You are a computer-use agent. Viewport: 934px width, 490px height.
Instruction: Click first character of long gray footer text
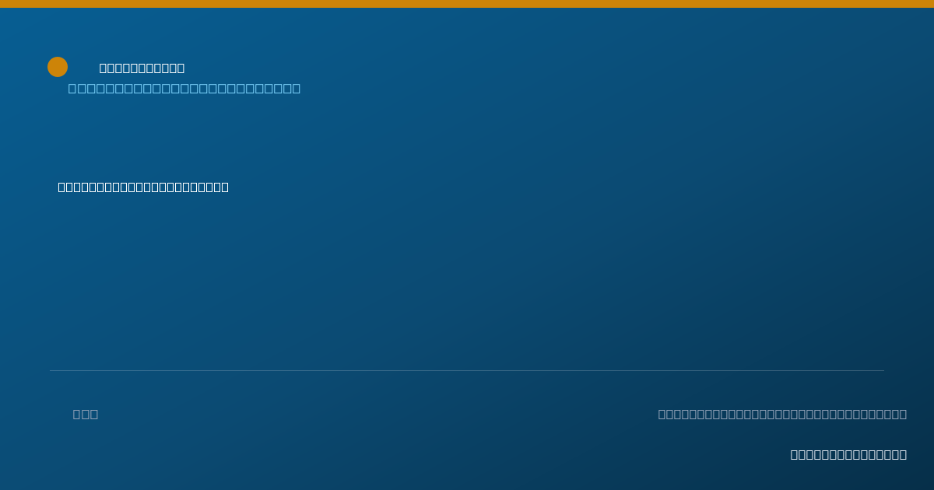[662, 415]
